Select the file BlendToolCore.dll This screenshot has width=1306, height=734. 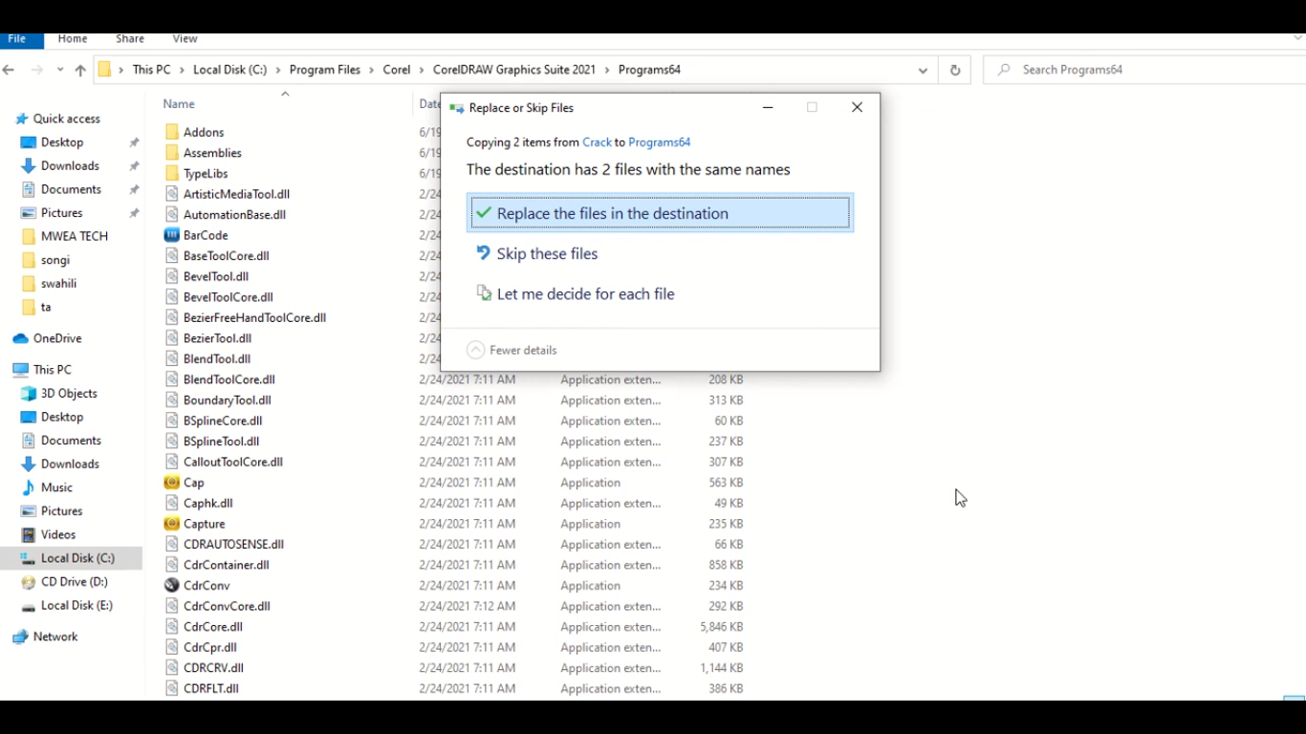tap(229, 379)
